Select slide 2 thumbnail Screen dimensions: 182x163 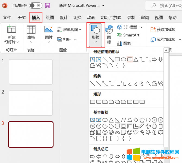31,99
